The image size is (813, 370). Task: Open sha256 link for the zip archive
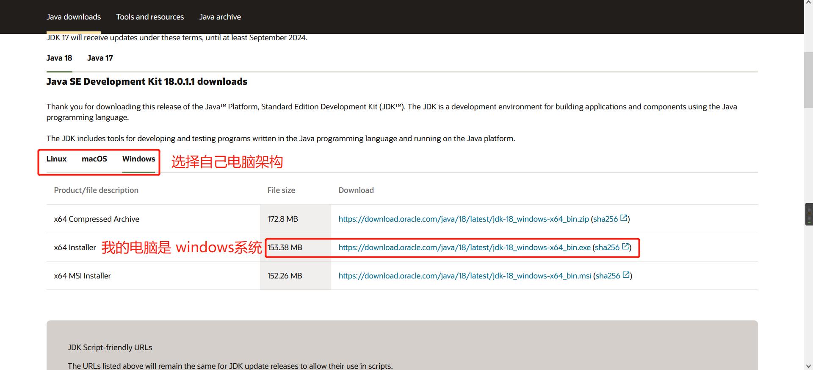tap(606, 219)
